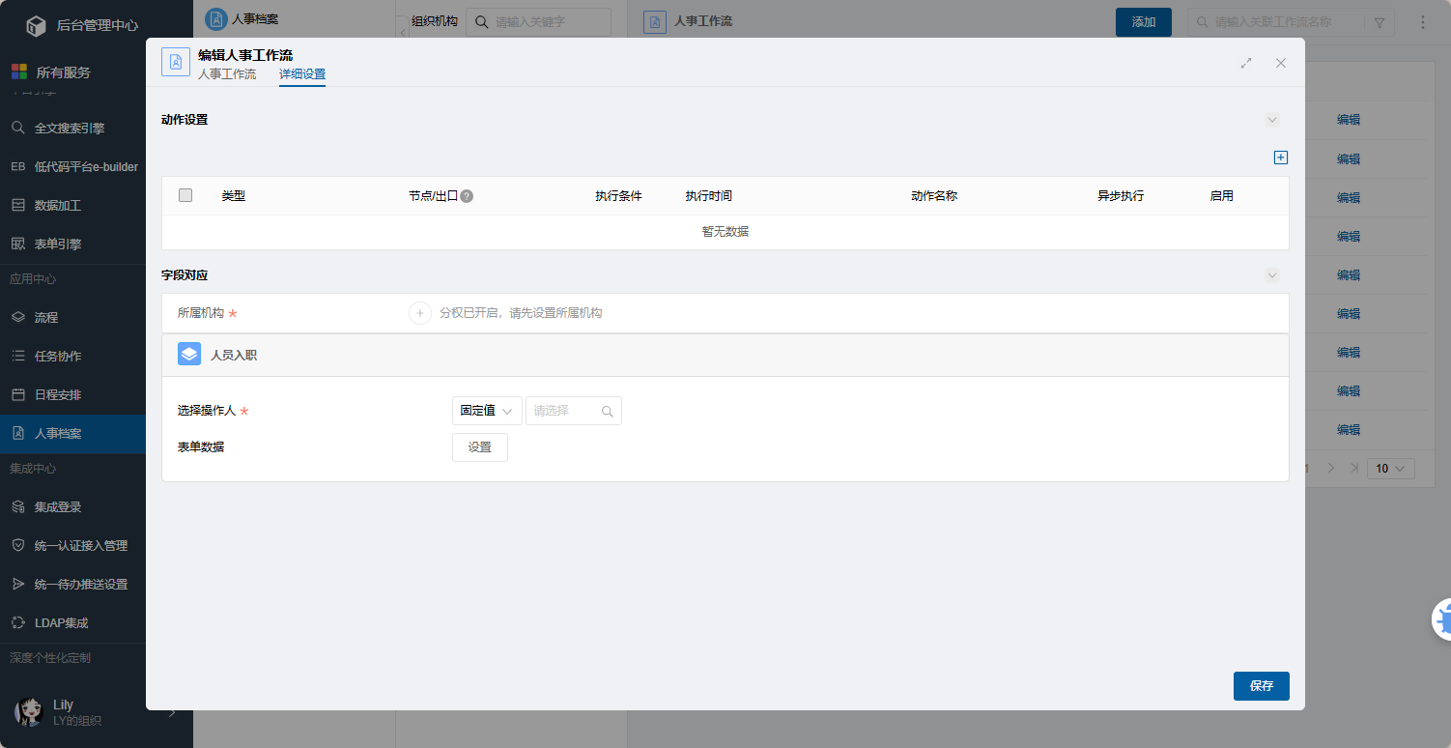Open 全文搜索引擎 from the sidebar
This screenshot has width=1451, height=748.
click(x=70, y=128)
